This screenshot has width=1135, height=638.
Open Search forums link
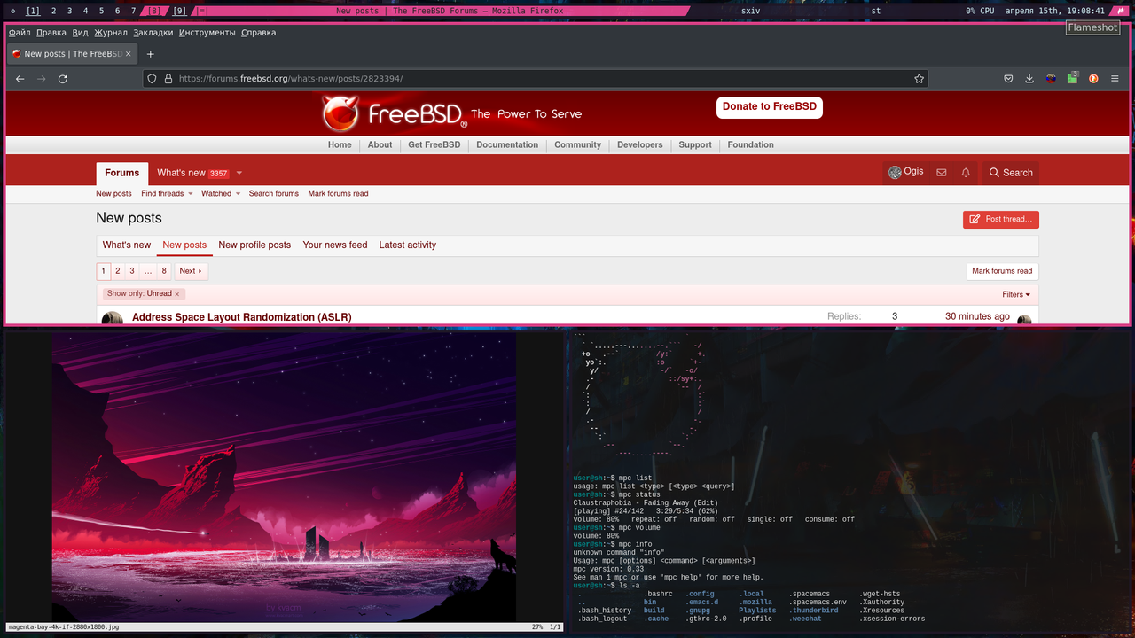click(274, 194)
